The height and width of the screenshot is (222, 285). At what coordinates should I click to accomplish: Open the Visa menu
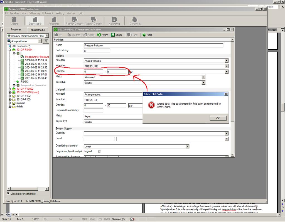[24, 13]
